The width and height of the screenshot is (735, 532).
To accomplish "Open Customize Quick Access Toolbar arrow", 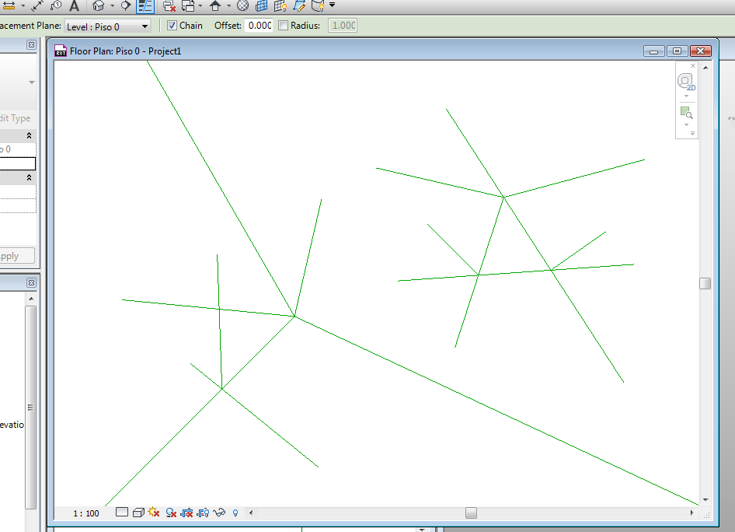I will coord(332,5).
